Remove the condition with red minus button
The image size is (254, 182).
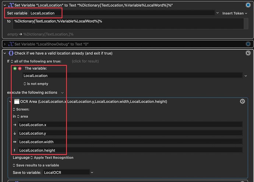(x=20, y=68)
